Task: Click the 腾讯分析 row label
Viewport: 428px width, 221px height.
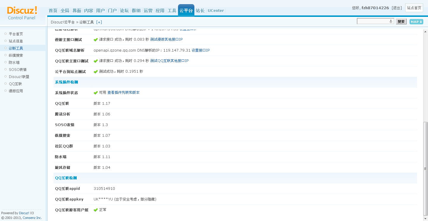Action: point(63,114)
